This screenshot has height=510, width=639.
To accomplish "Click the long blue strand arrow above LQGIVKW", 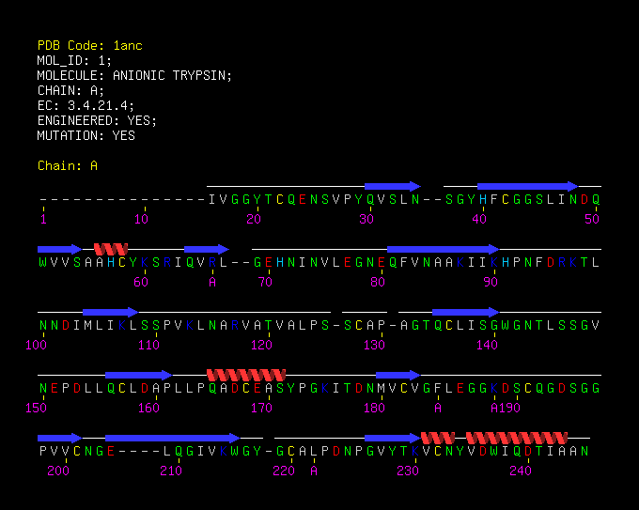I will [173, 438].
